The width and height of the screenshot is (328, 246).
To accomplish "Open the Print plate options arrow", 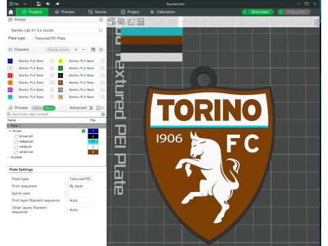I will 281,12.
